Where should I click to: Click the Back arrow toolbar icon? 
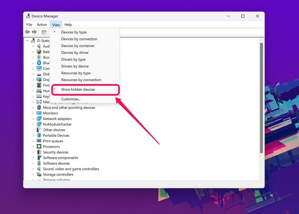[x=27, y=32]
